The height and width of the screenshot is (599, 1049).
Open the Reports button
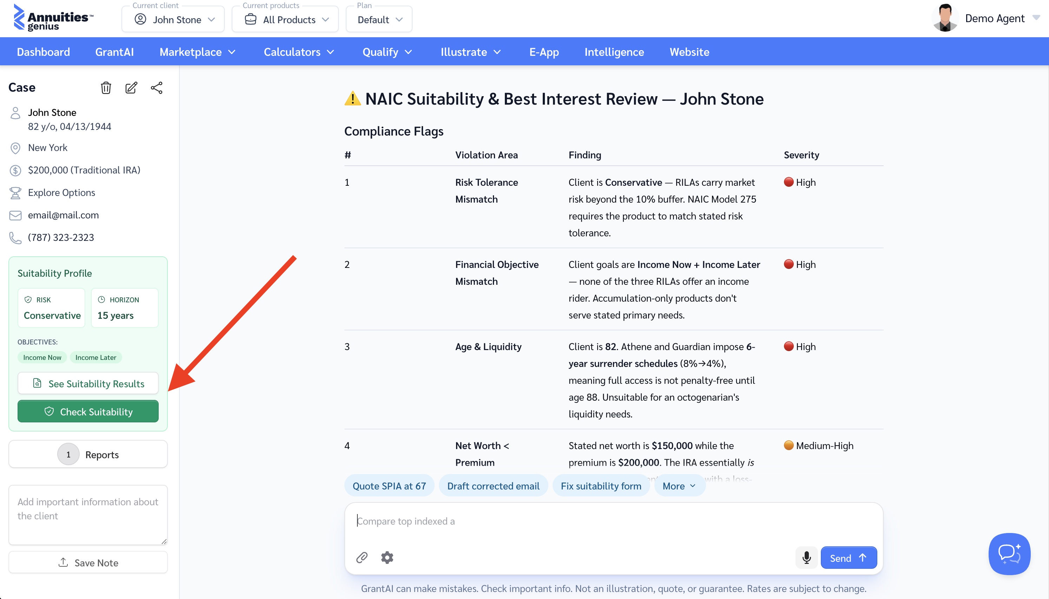pyautogui.click(x=88, y=454)
